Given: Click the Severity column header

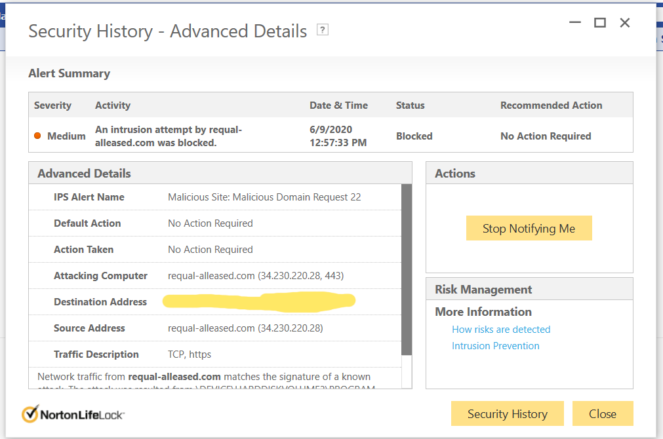Looking at the screenshot, I should (x=52, y=105).
